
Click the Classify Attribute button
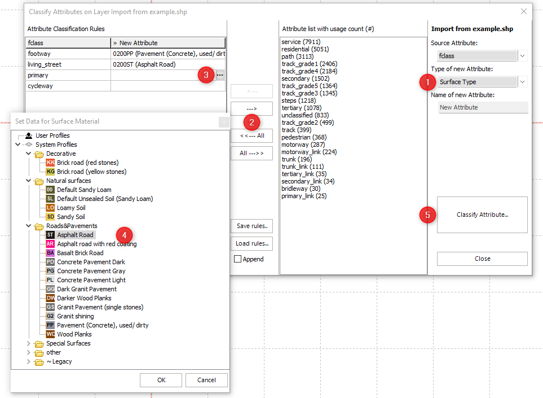(x=482, y=215)
